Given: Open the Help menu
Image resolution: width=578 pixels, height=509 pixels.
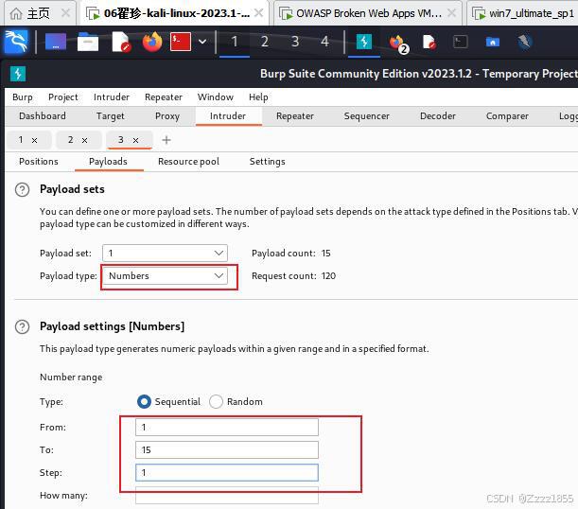Looking at the screenshot, I should pyautogui.click(x=258, y=97).
